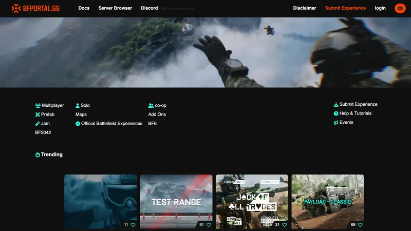The width and height of the screenshot is (411, 231).
Task: Click the co-op players icon
Action: pos(151,106)
